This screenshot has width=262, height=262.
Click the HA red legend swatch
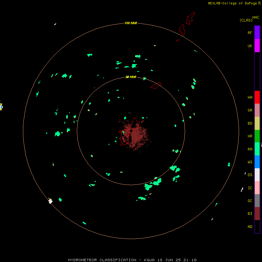[x=257, y=97]
